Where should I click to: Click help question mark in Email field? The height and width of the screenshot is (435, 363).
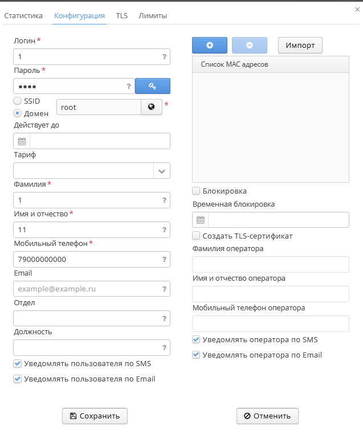(x=164, y=289)
